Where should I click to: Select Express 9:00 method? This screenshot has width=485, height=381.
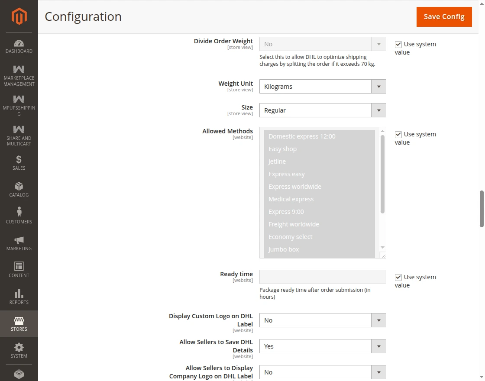point(320,212)
